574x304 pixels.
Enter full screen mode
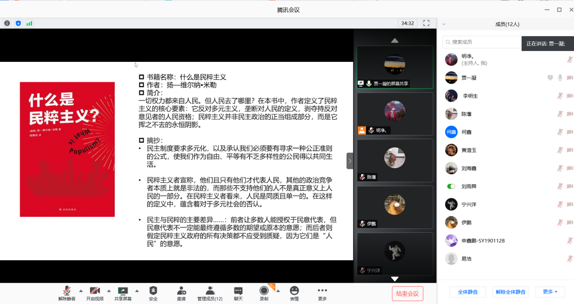click(x=426, y=23)
